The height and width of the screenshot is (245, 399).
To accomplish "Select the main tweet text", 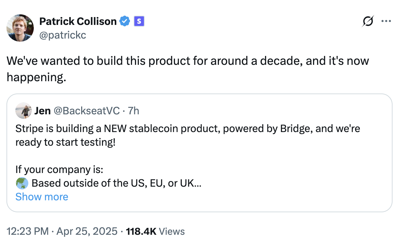I will 136,61.
